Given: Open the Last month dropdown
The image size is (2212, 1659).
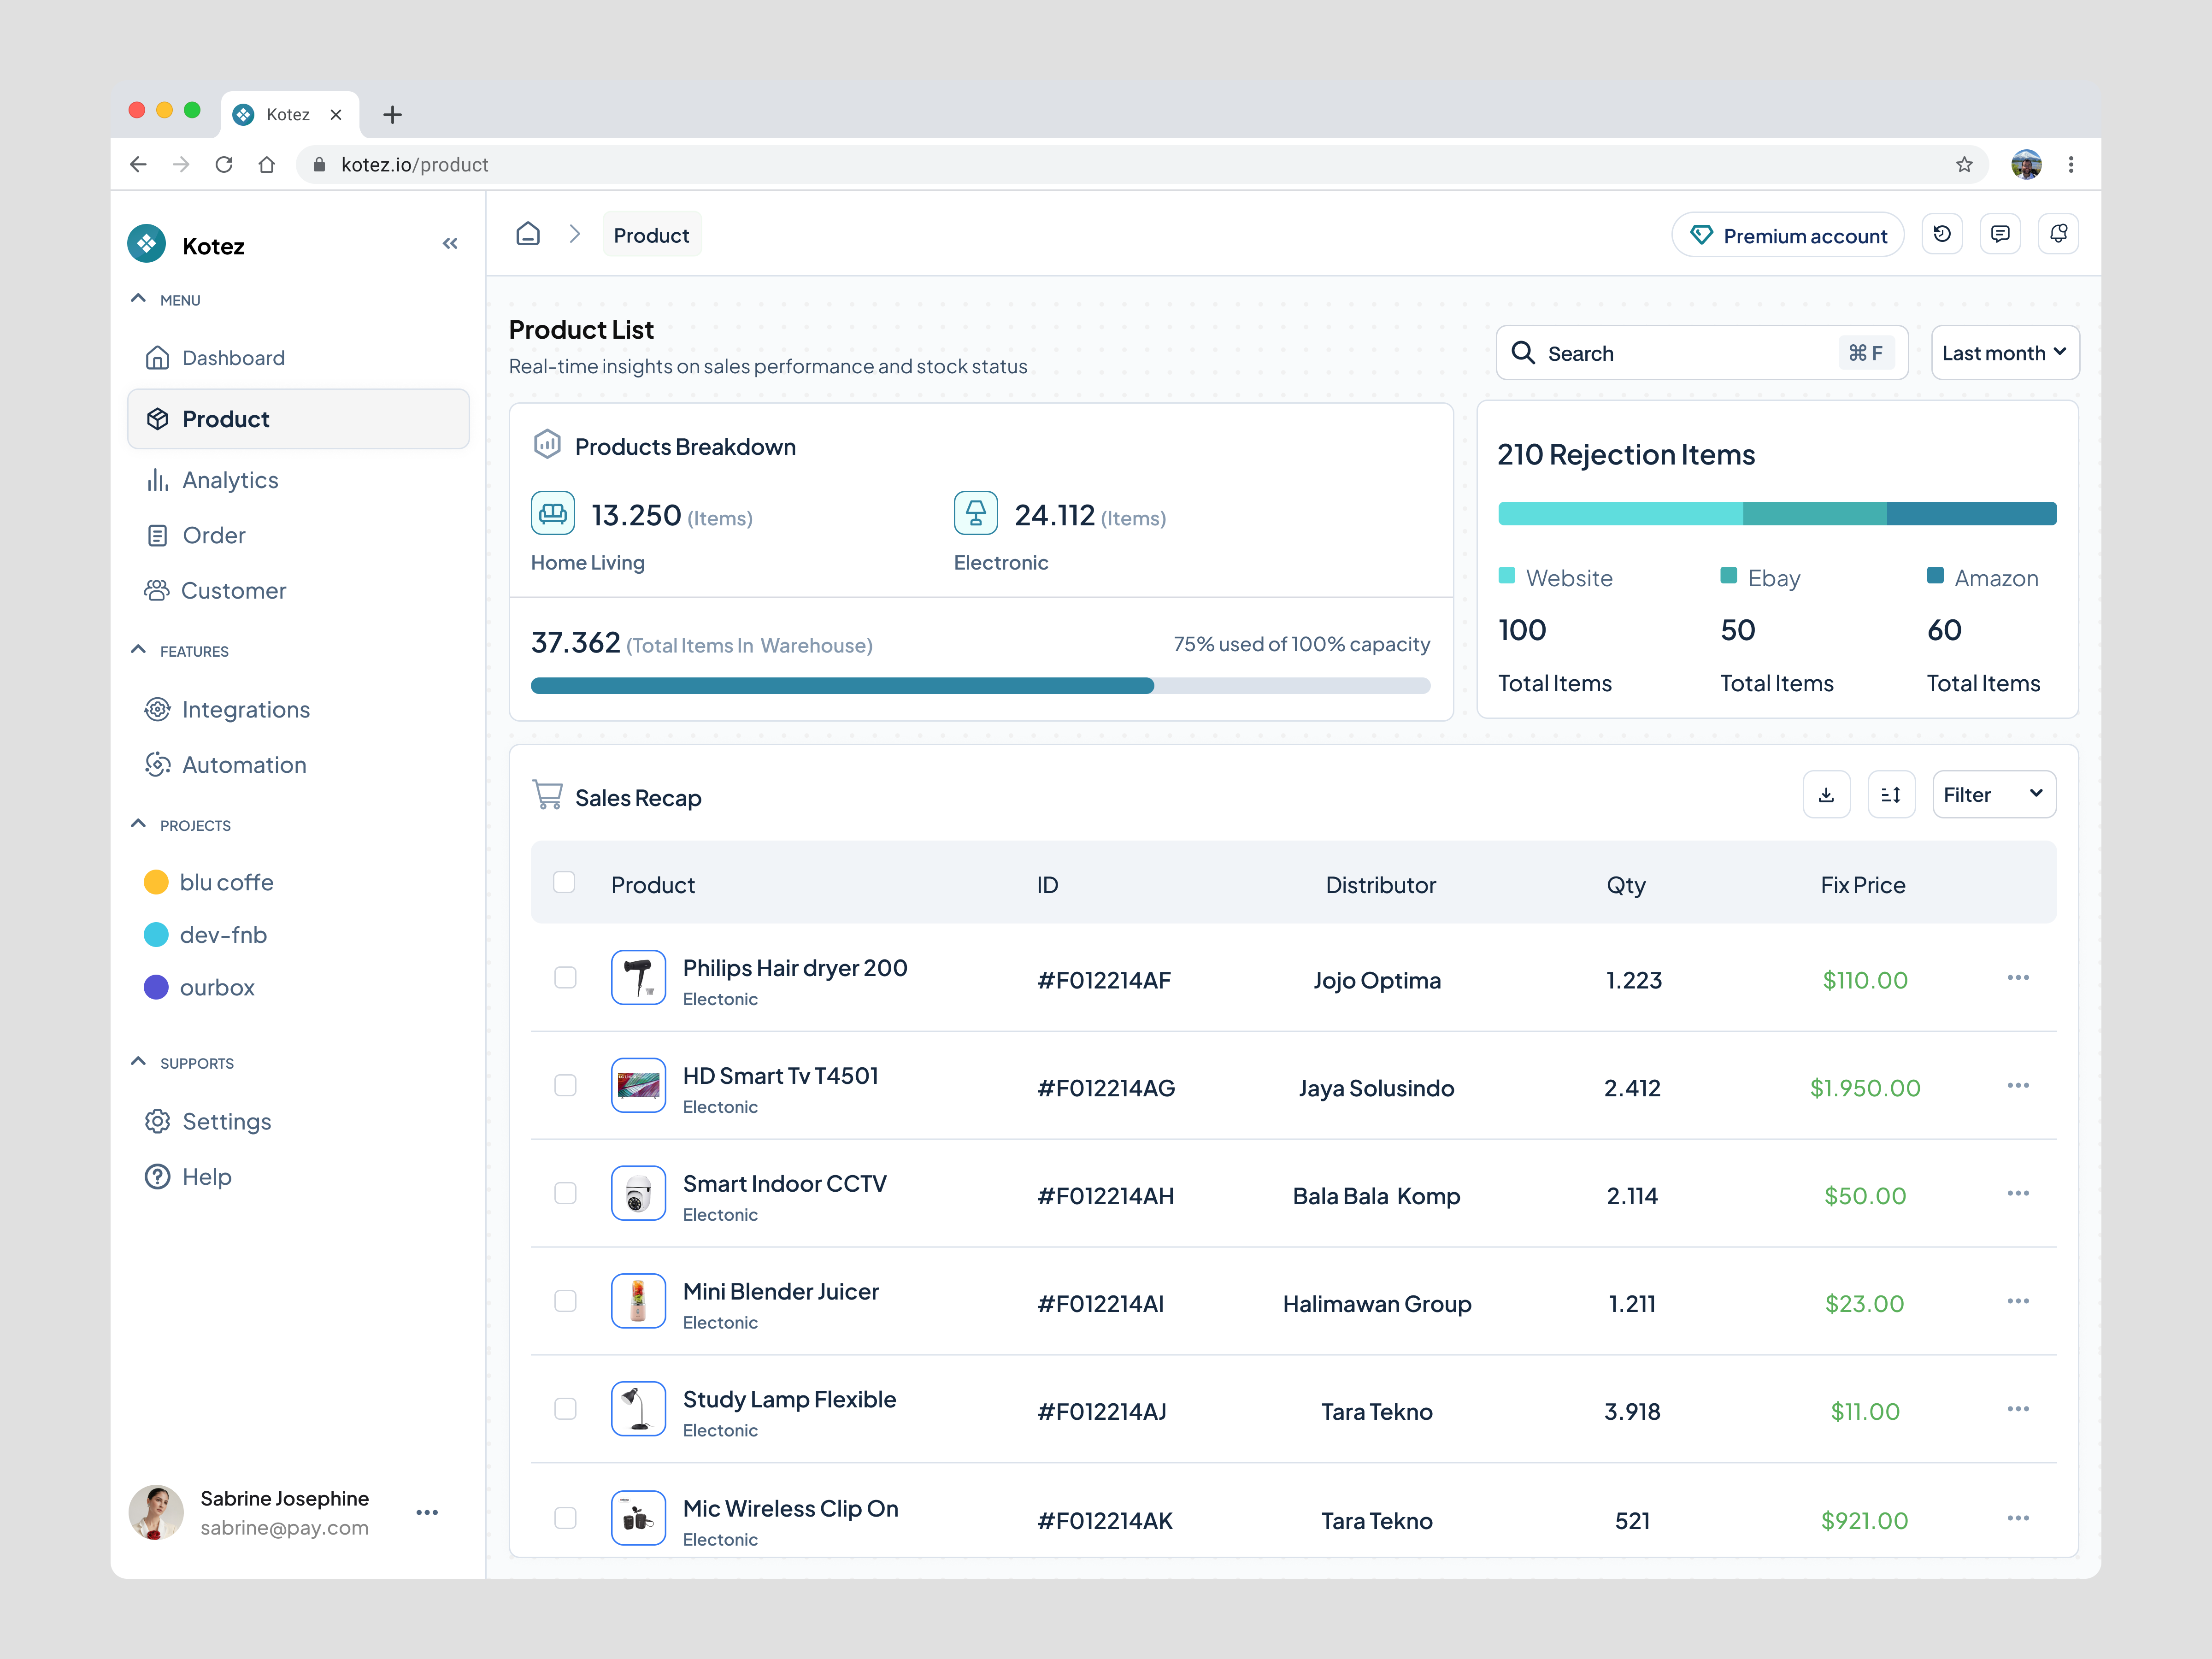Looking at the screenshot, I should pyautogui.click(x=2004, y=352).
